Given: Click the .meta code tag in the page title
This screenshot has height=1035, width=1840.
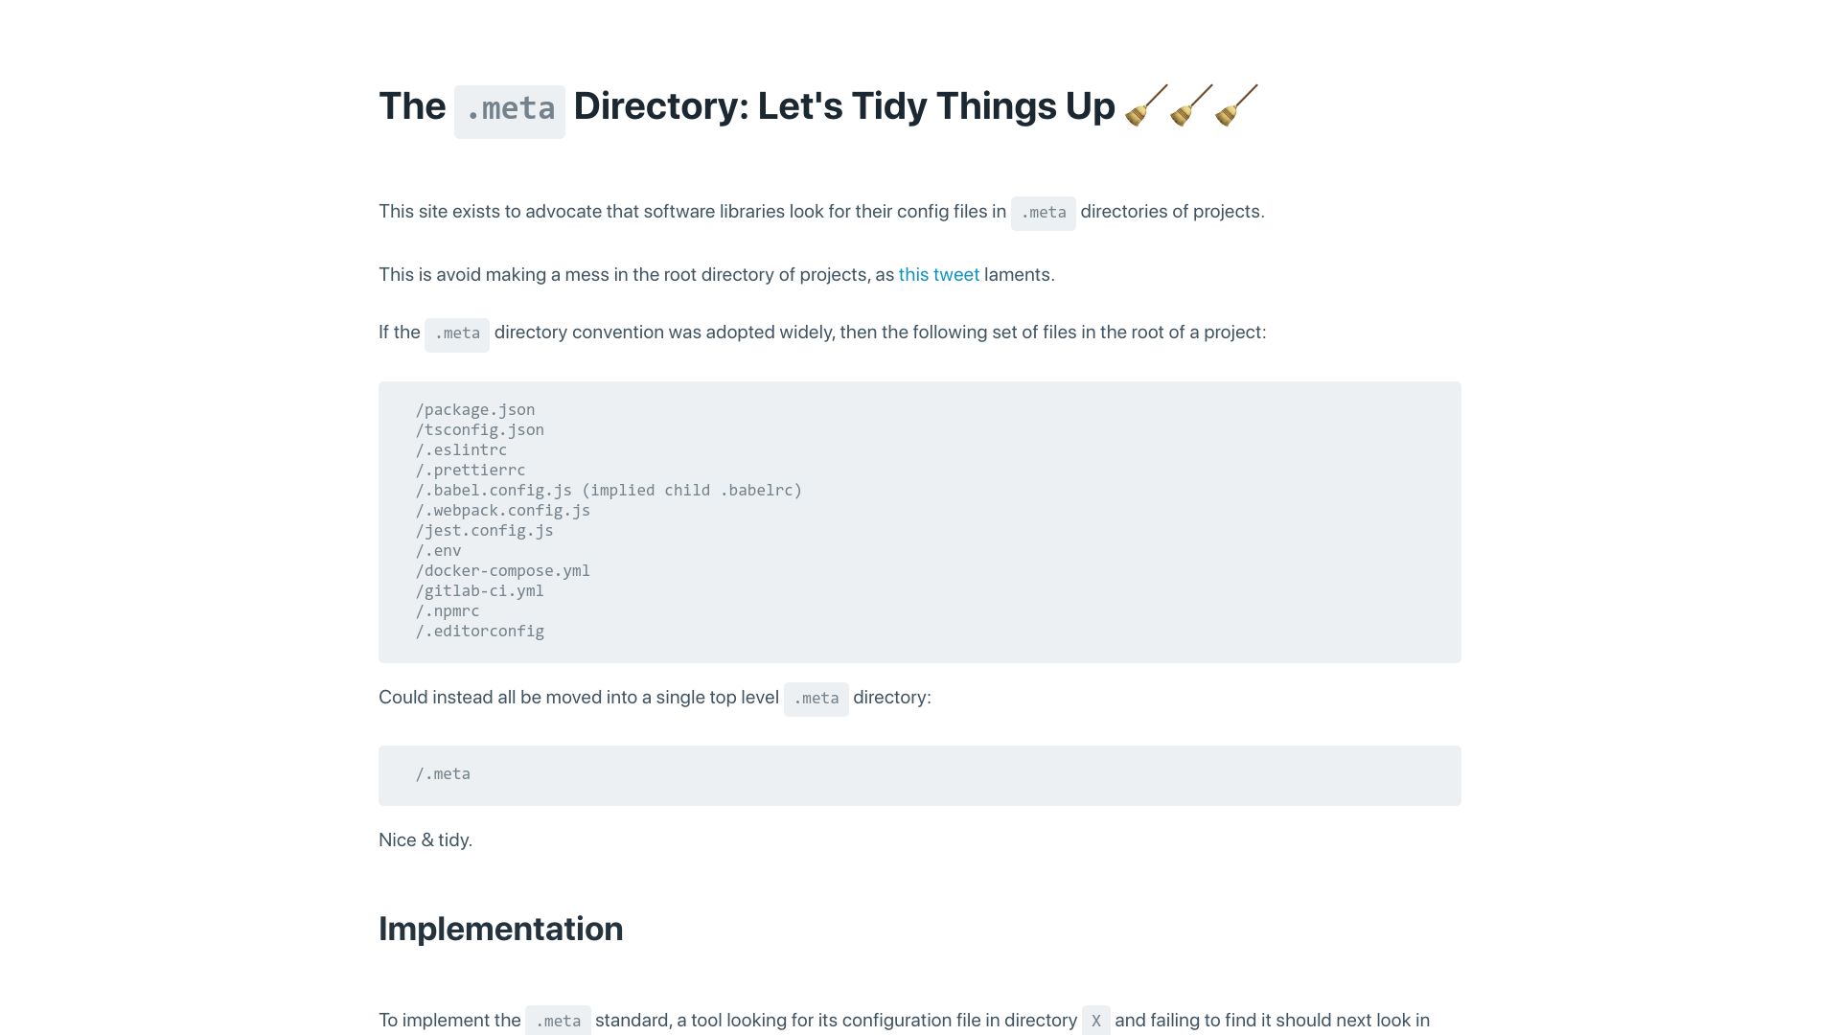Looking at the screenshot, I should (x=510, y=111).
